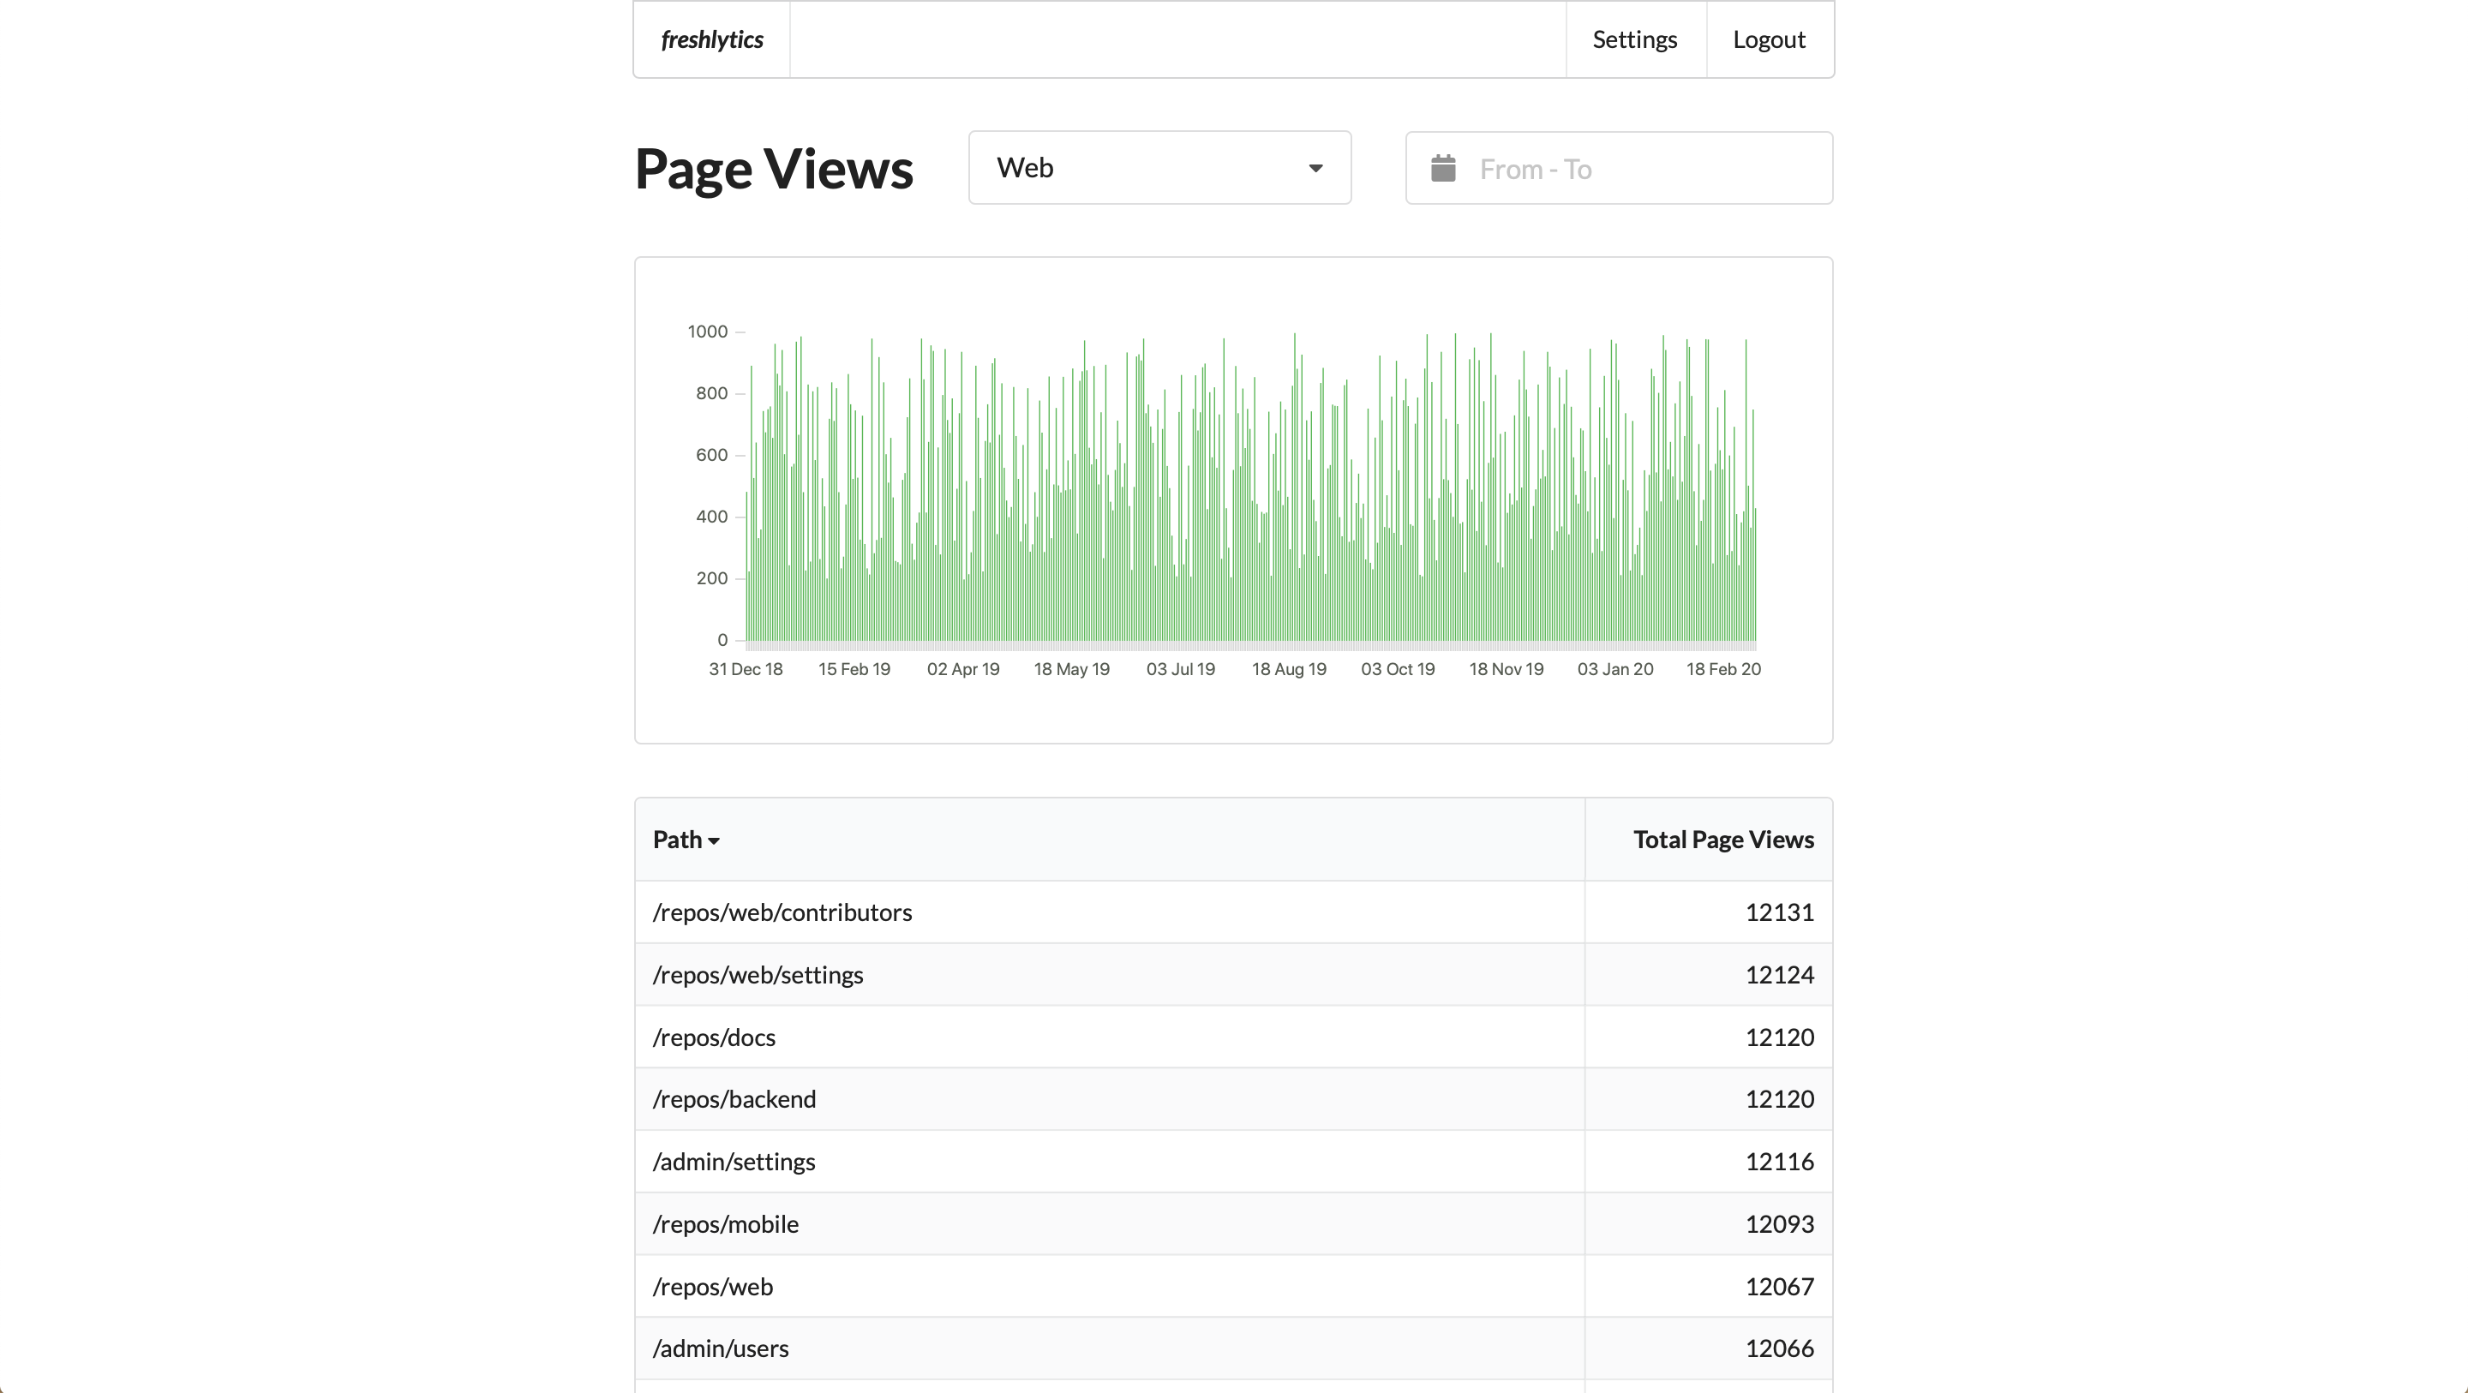
Task: Open Settings in top navigation
Action: (1634, 39)
